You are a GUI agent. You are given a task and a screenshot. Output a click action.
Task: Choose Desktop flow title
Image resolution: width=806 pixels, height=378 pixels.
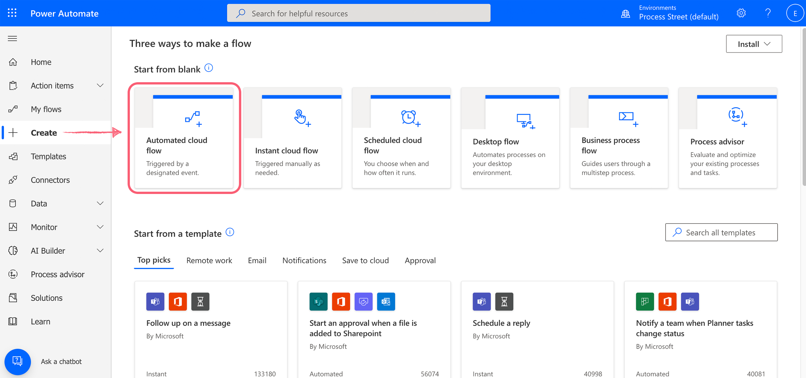pyautogui.click(x=496, y=142)
